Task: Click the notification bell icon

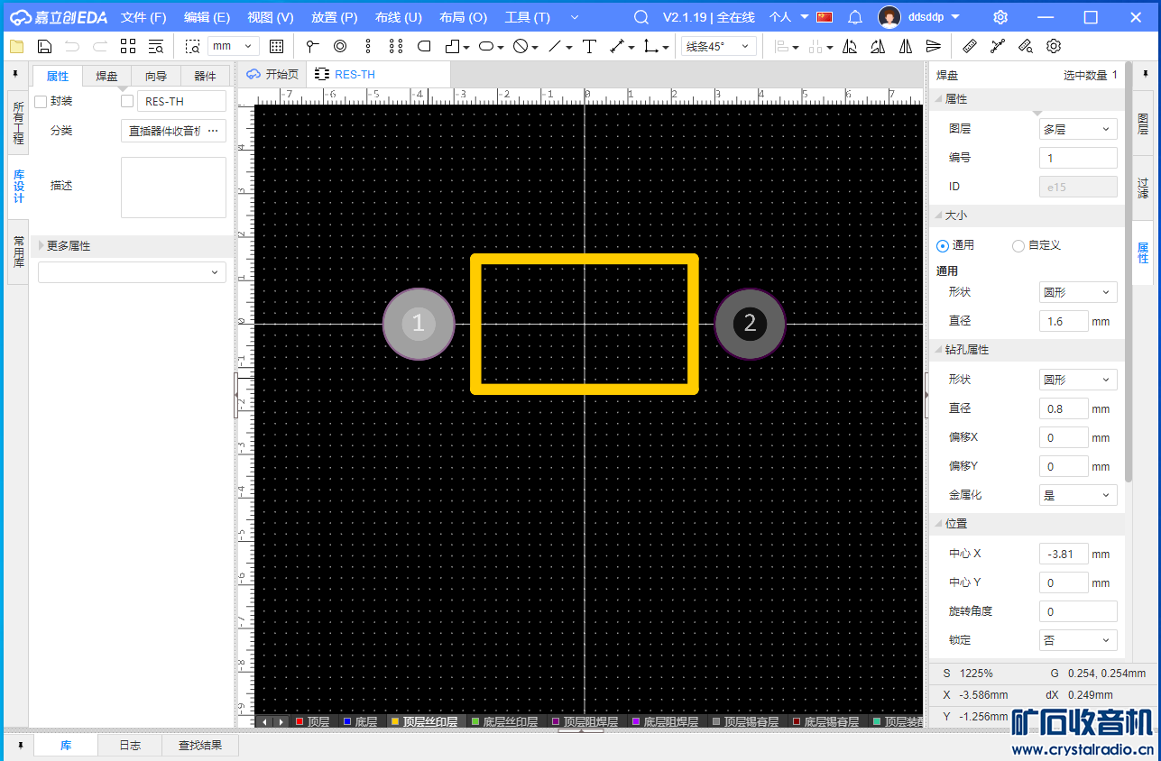Action: pyautogui.click(x=855, y=17)
